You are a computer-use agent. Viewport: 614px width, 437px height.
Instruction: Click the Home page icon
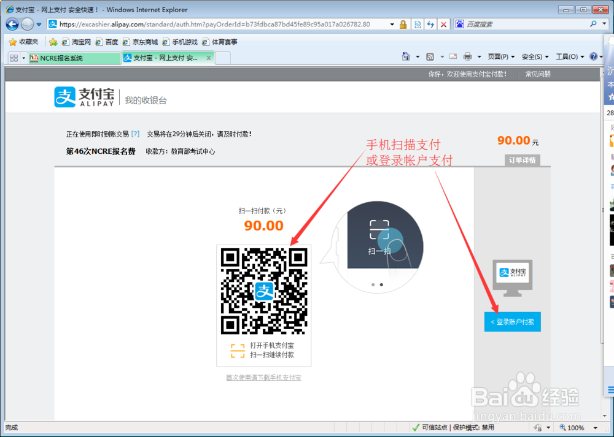(x=406, y=56)
